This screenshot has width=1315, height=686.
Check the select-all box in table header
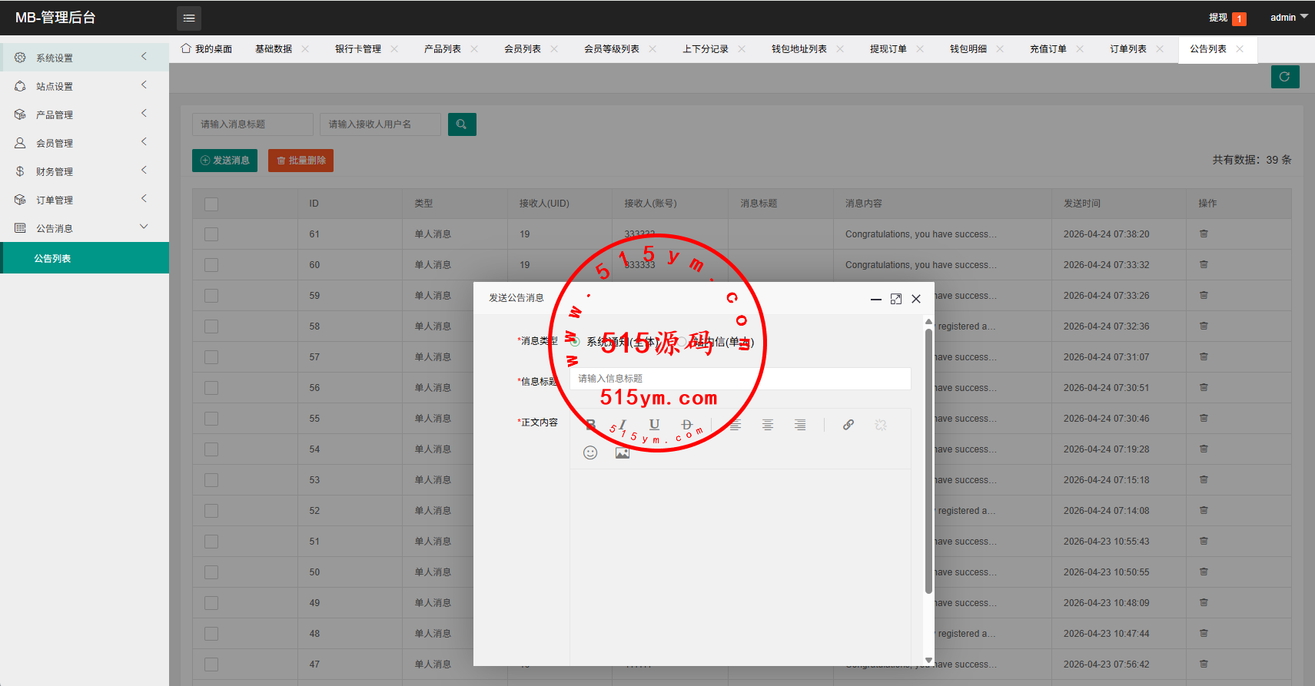tap(211, 204)
